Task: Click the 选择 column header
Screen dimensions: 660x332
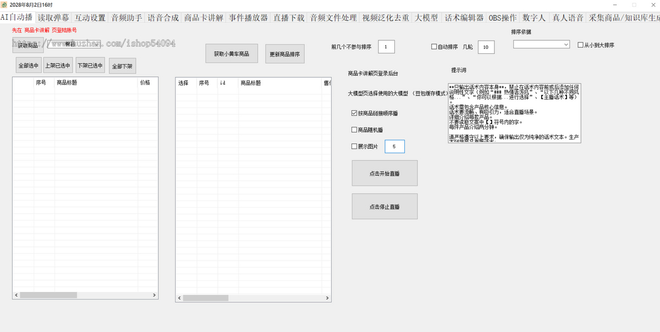Action: (x=186, y=83)
